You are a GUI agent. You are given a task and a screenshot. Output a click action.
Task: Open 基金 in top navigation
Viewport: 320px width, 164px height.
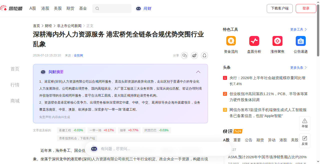click(x=83, y=8)
